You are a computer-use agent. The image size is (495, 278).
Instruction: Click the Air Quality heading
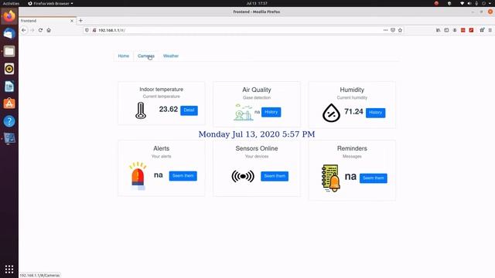click(257, 90)
